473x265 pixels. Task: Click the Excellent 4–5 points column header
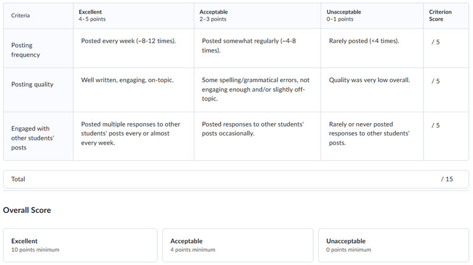tap(134, 15)
